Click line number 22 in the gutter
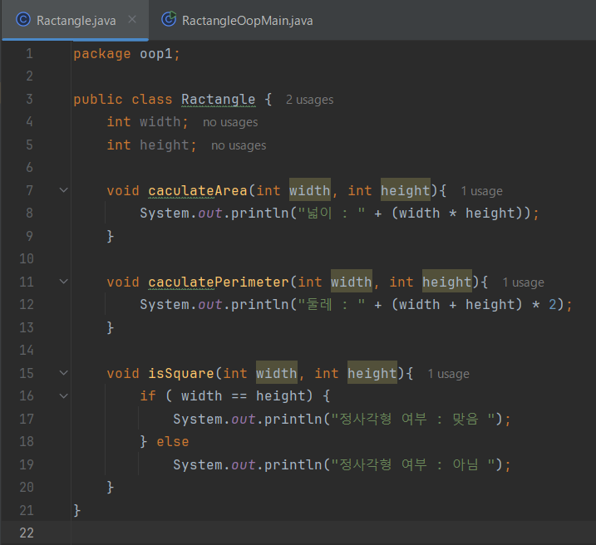Viewport: 596px width, 545px height. click(27, 533)
